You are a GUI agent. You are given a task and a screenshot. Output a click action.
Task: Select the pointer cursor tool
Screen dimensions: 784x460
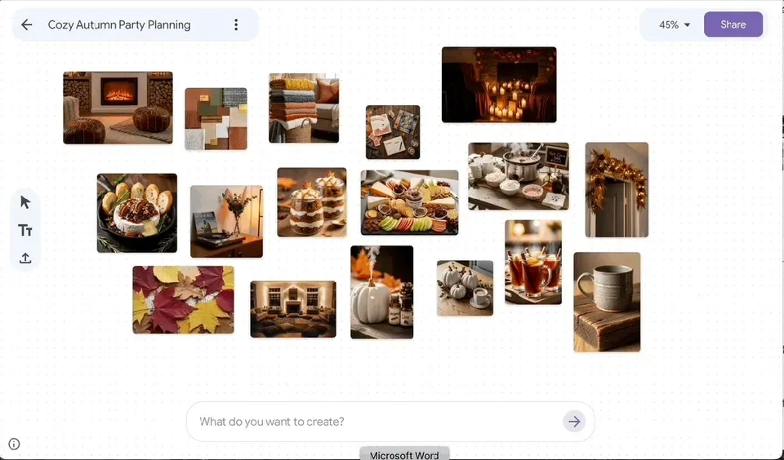pos(25,202)
